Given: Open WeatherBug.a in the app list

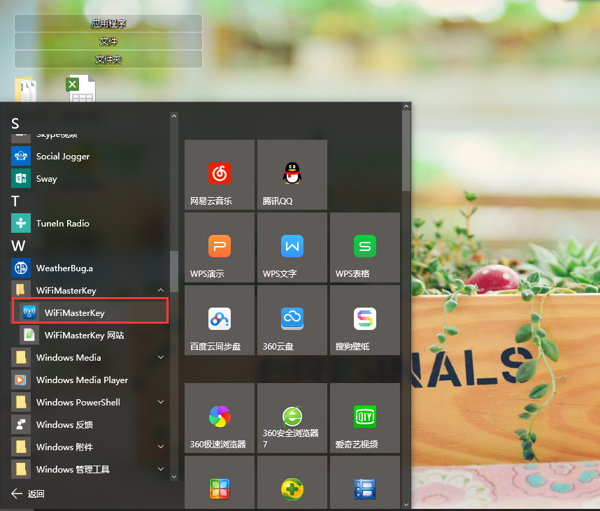Looking at the screenshot, I should coord(90,268).
